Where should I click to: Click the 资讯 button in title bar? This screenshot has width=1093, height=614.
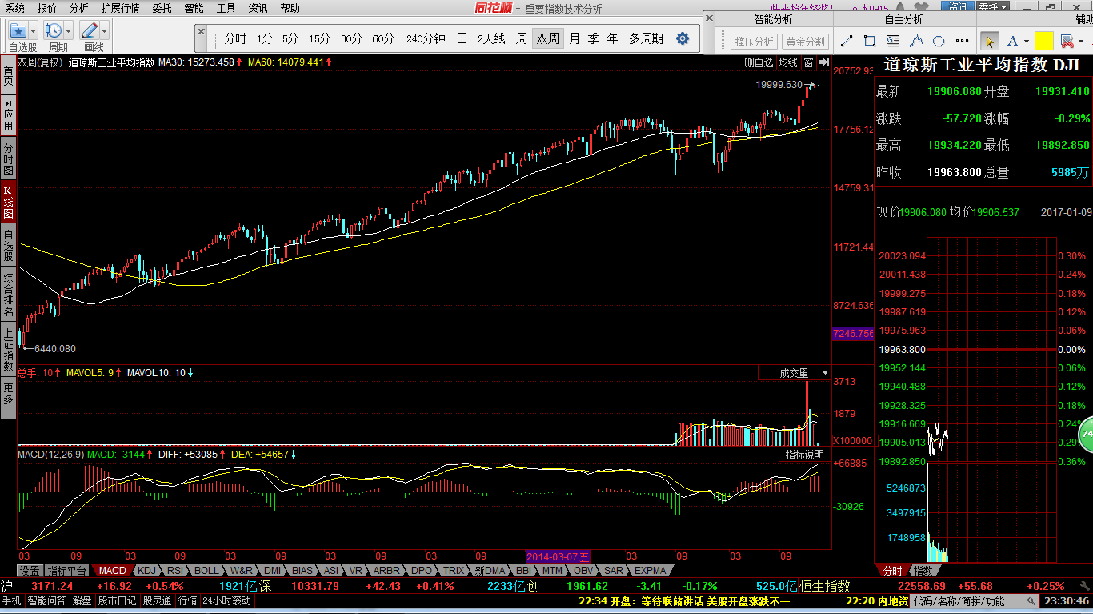957,7
